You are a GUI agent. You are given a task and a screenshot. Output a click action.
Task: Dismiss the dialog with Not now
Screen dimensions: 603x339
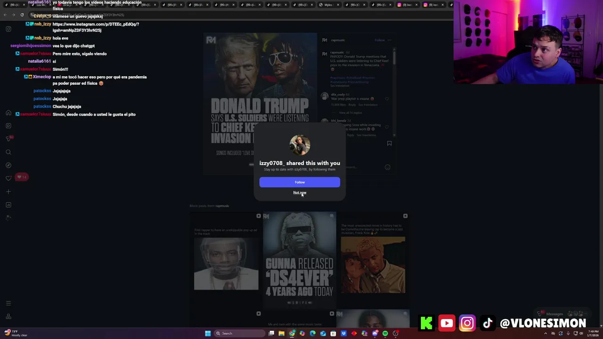[300, 193]
